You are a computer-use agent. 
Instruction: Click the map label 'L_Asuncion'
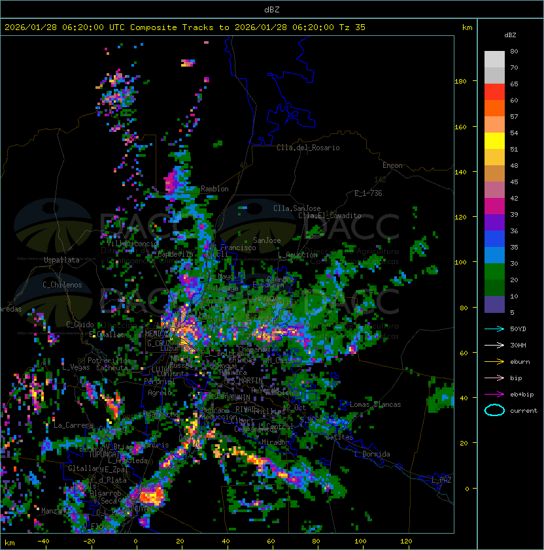pyautogui.click(x=297, y=255)
